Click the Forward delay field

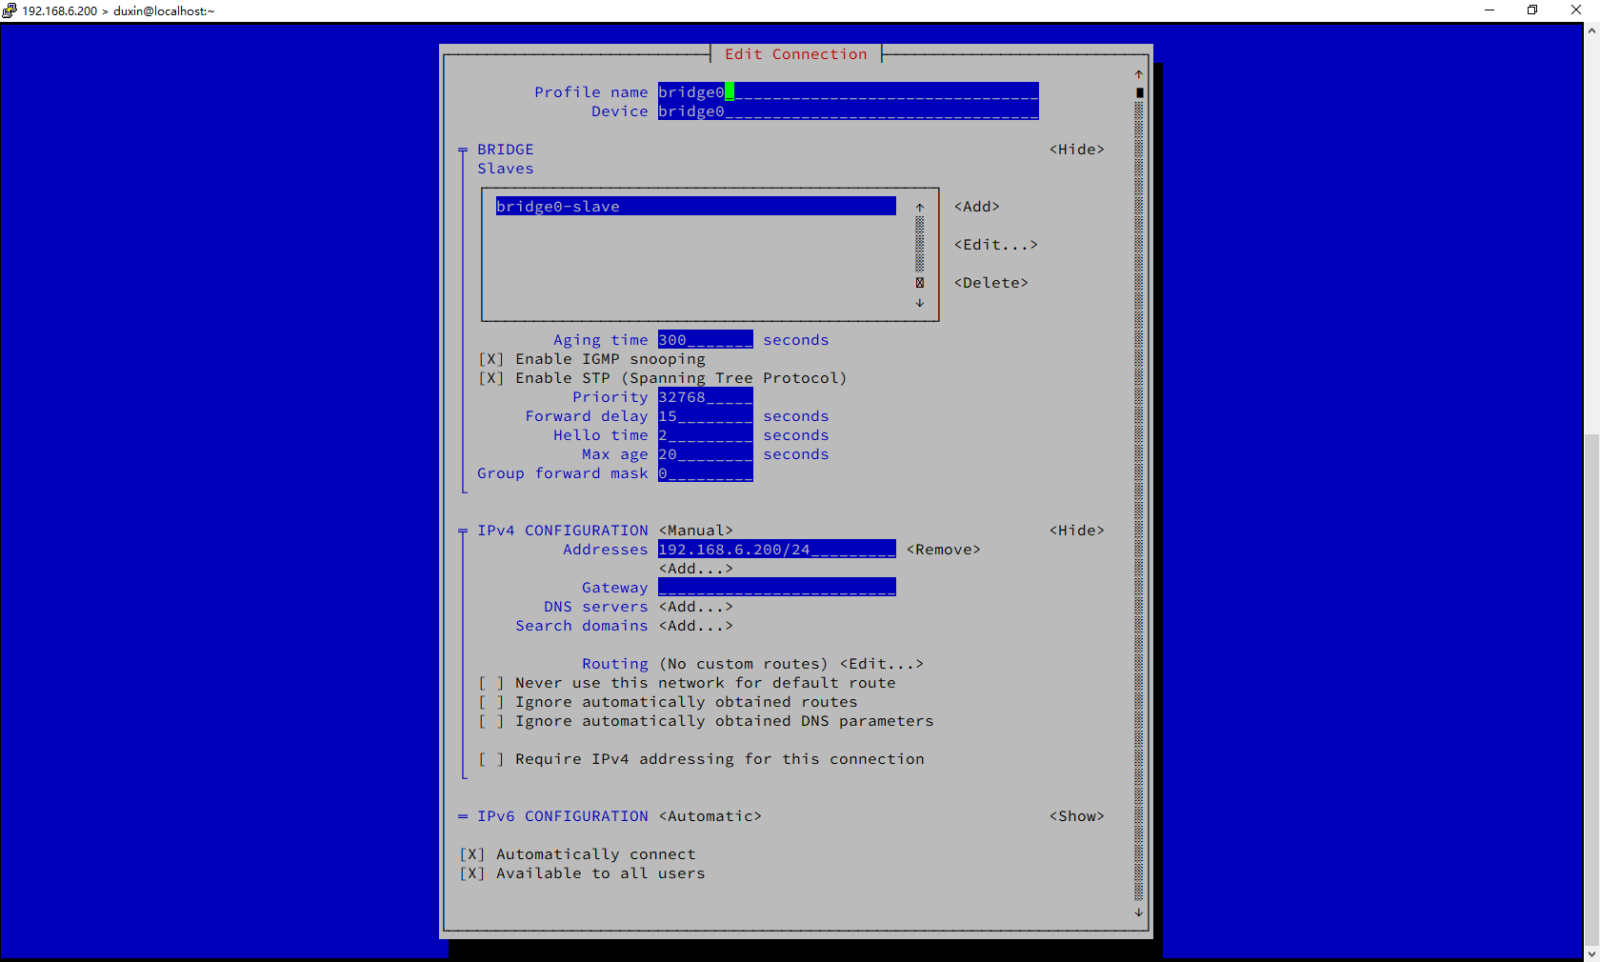coord(706,416)
